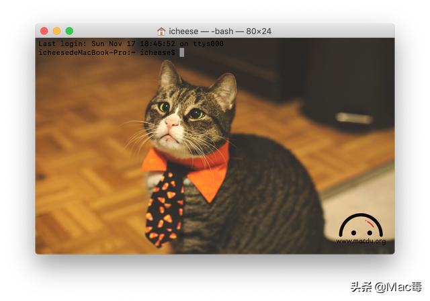Image resolution: width=430 pixels, height=301 pixels.
Task: Click the title text "icheese — -bash — 80×24"
Action: click(220, 32)
